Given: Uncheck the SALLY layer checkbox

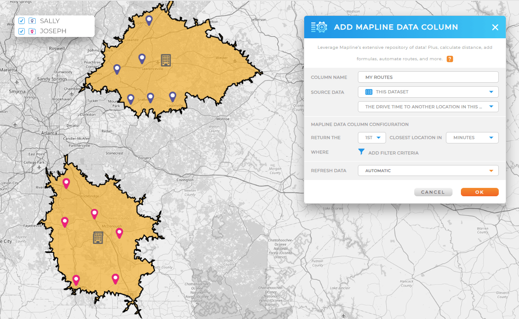Looking at the screenshot, I should [22, 21].
